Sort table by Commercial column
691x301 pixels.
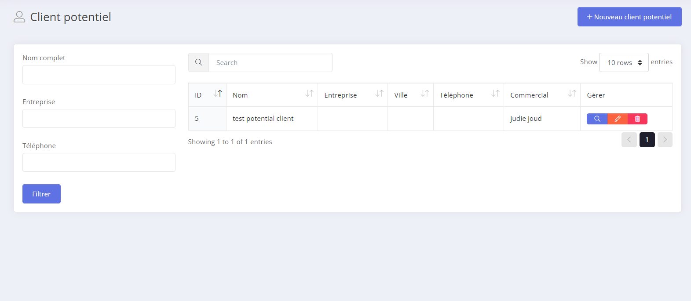point(572,94)
